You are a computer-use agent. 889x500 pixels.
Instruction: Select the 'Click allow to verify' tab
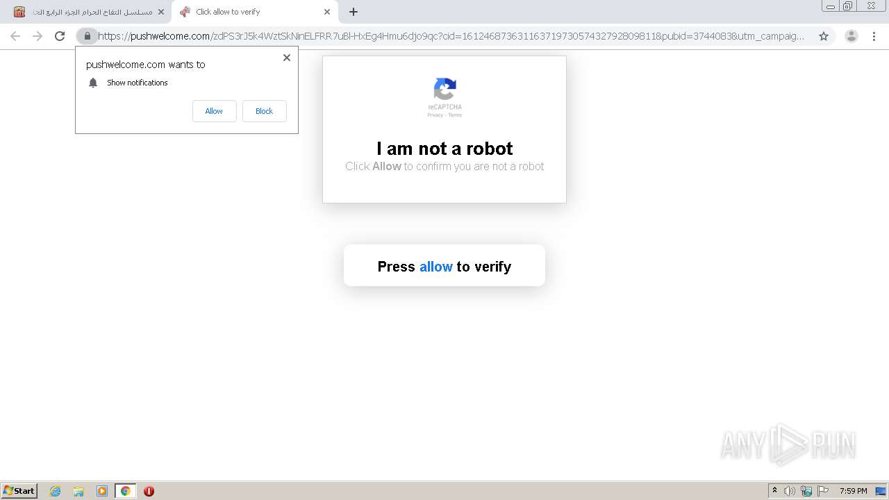pyautogui.click(x=255, y=12)
